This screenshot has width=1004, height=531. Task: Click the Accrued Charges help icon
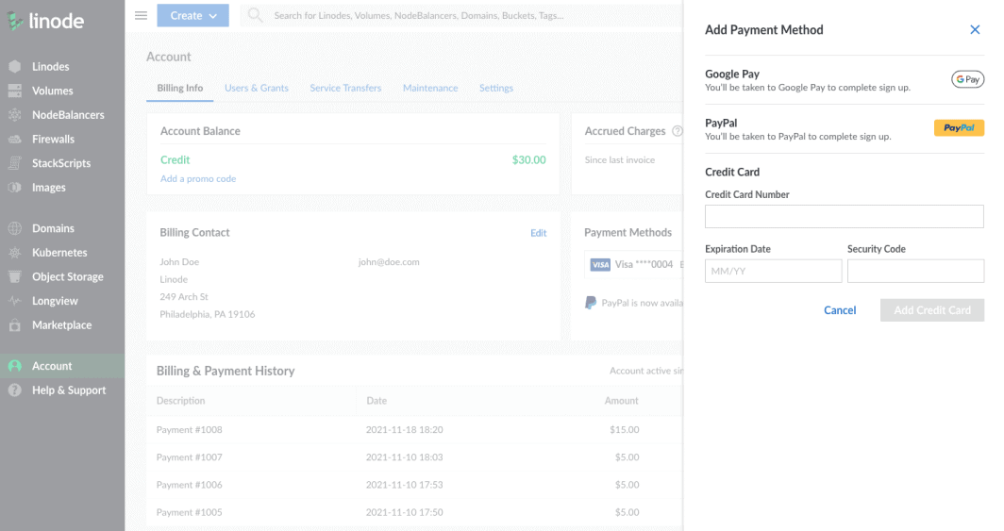tap(677, 131)
